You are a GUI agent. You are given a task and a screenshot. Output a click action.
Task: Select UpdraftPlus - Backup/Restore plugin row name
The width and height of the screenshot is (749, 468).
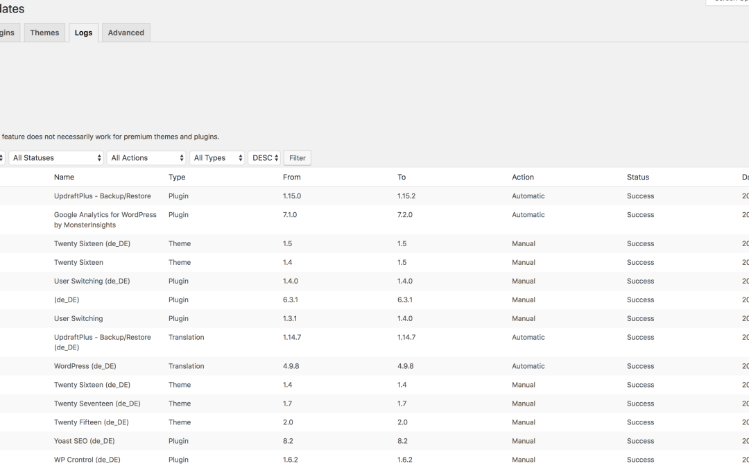pyautogui.click(x=102, y=196)
